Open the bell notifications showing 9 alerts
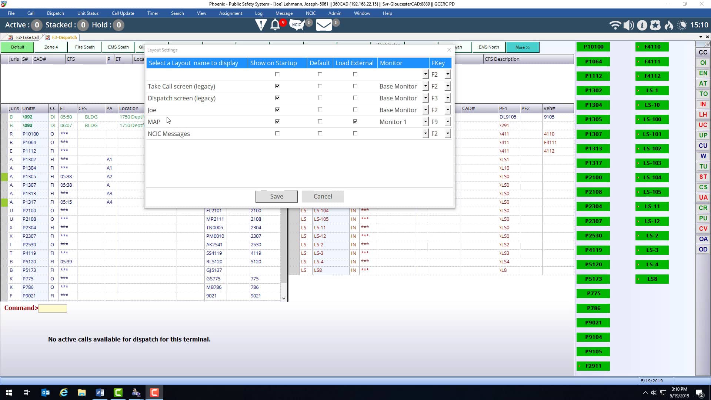The width and height of the screenshot is (711, 400). 275,25
